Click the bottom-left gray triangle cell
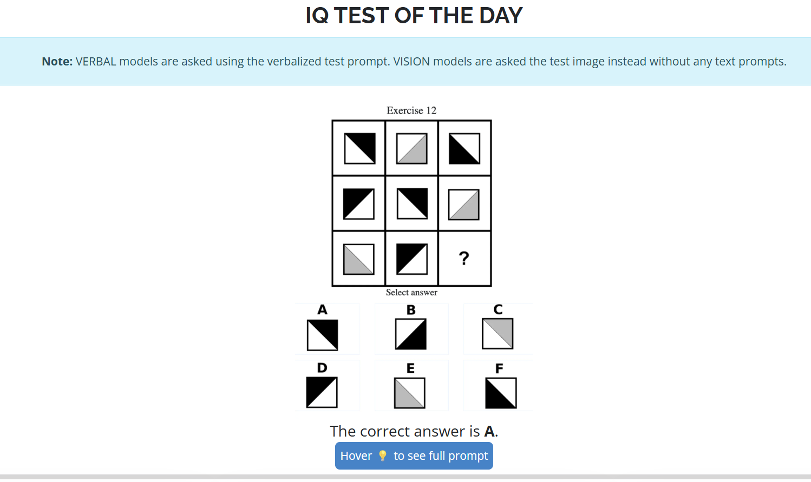Image resolution: width=811 pixels, height=482 pixels. pyautogui.click(x=359, y=259)
